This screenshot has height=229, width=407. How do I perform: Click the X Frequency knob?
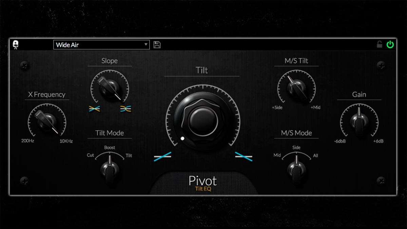point(47,120)
